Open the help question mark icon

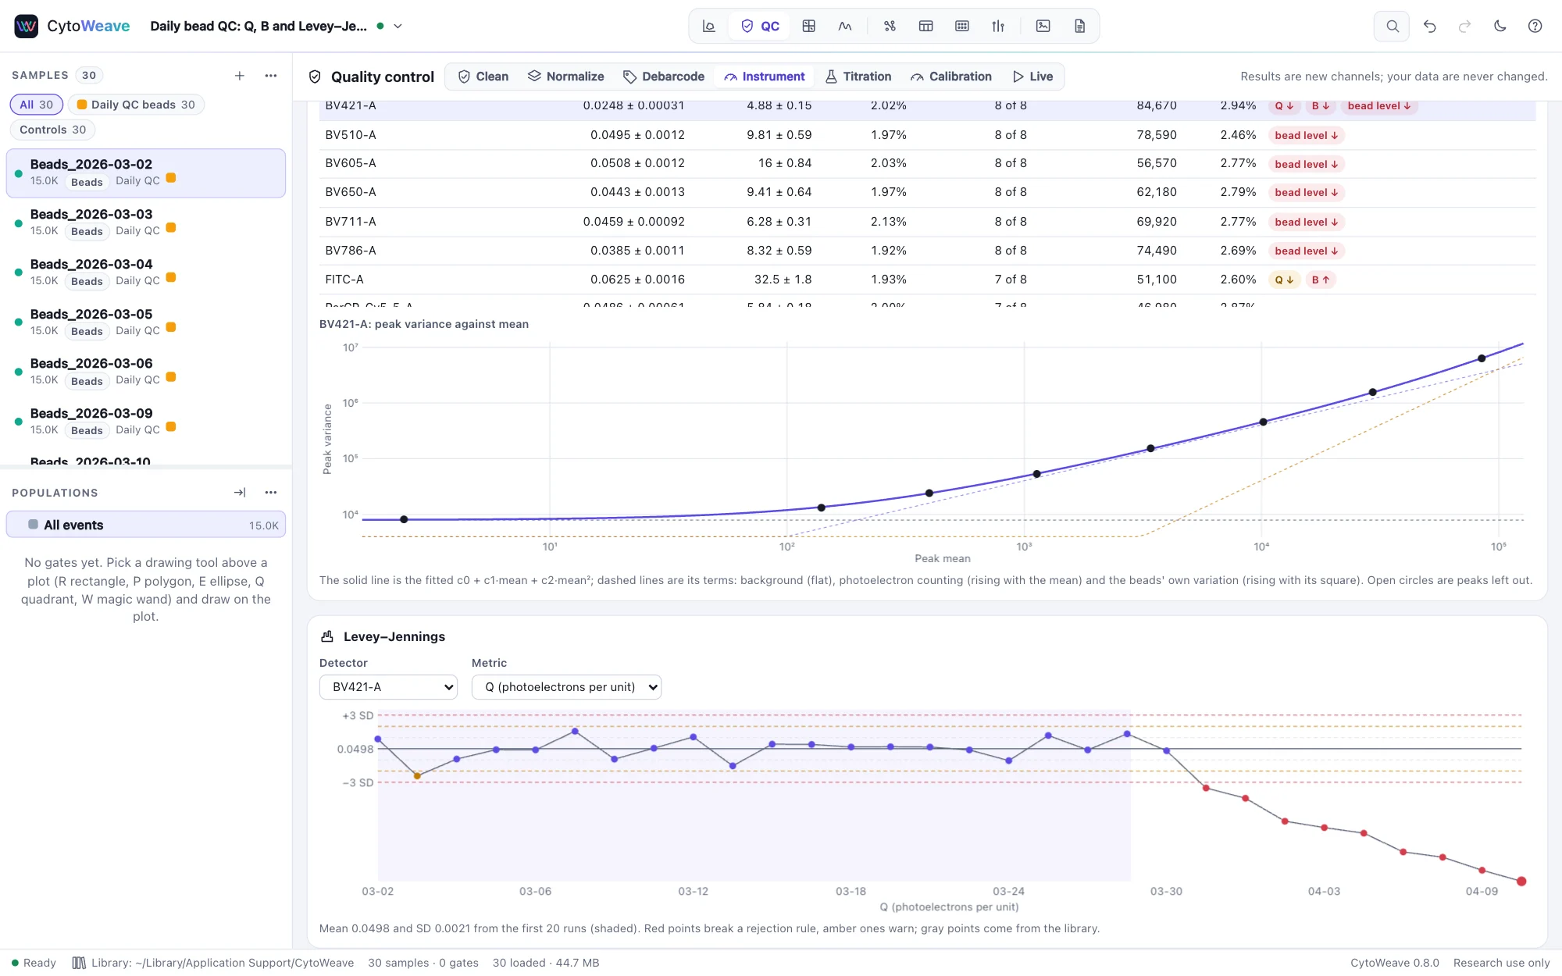[x=1535, y=26]
